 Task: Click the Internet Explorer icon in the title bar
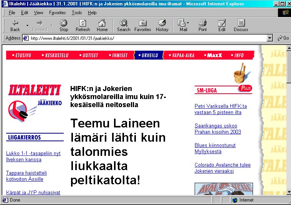[x=5, y=3]
